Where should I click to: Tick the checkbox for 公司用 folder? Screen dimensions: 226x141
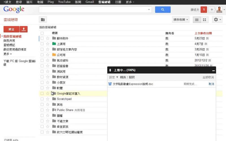coord(42,55)
